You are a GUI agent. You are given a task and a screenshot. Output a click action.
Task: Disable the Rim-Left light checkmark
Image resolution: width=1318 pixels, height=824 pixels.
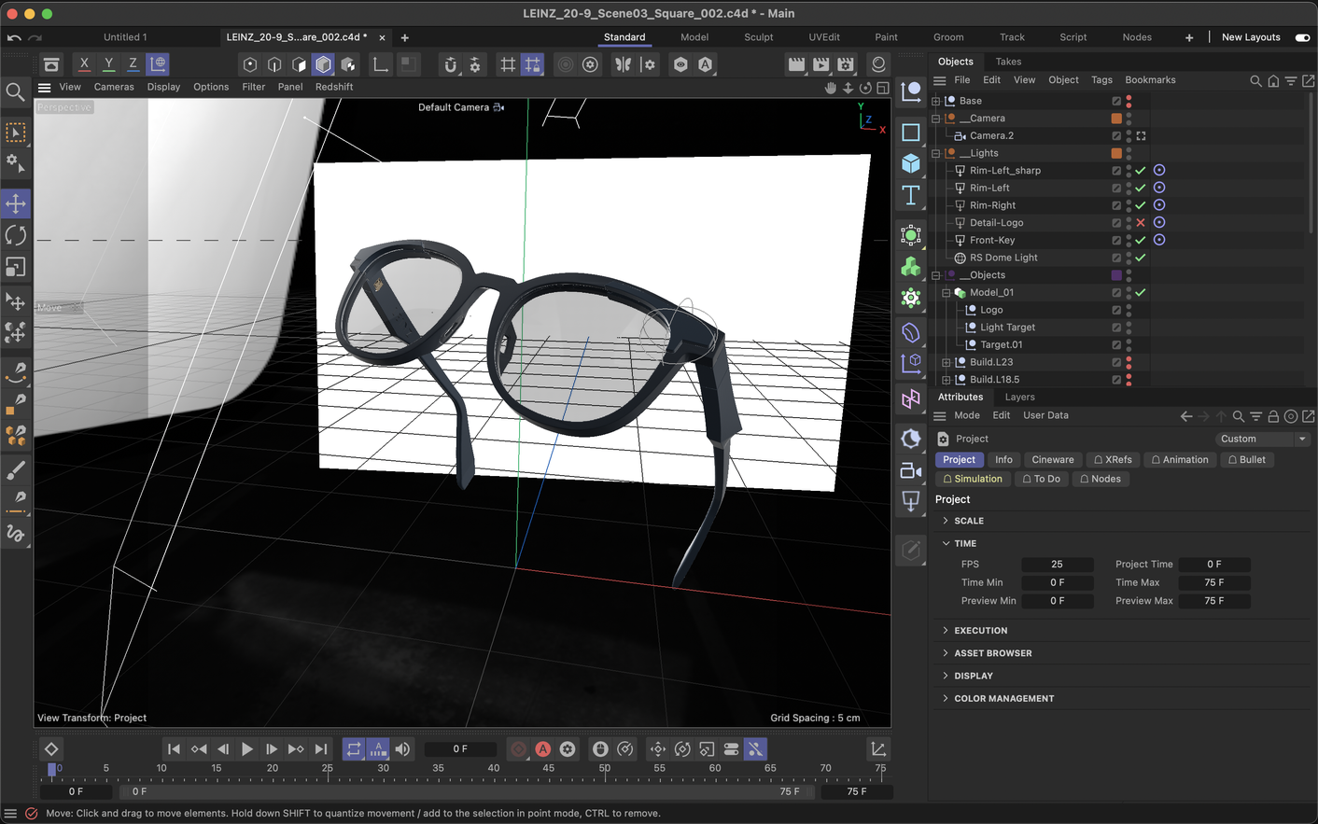pos(1140,188)
